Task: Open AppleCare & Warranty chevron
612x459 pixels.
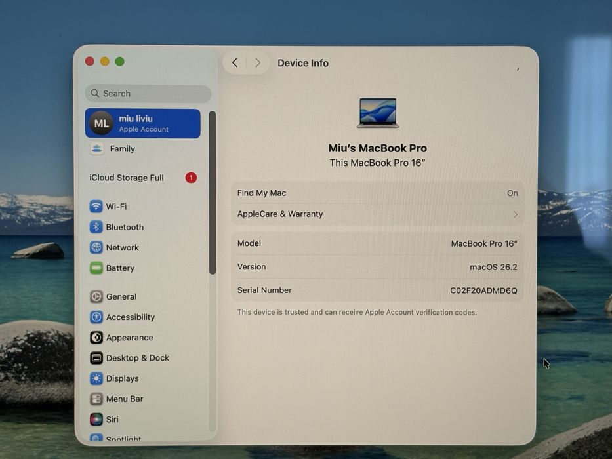Action: 516,214
